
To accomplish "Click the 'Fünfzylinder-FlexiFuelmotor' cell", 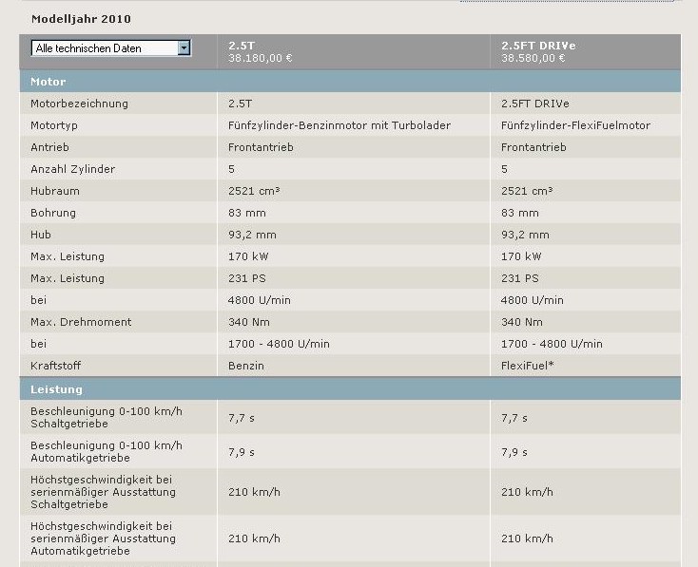I will click(x=575, y=125).
